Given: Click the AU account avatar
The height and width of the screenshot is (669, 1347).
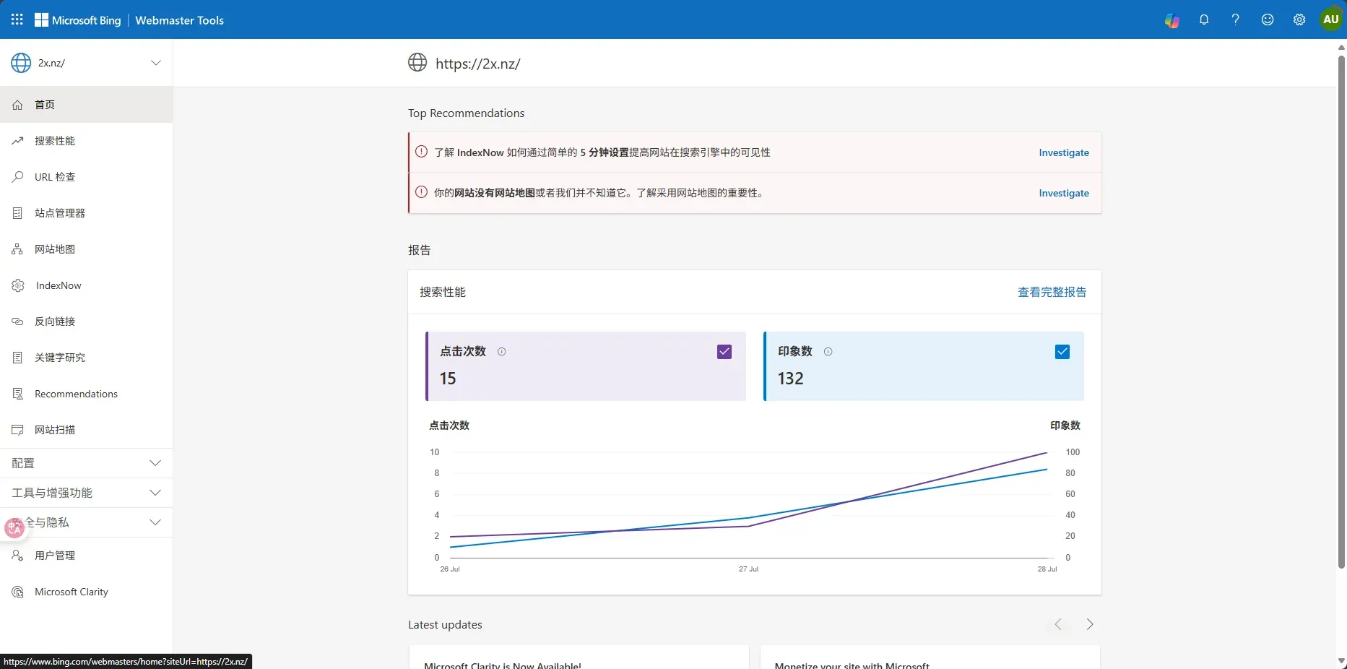Looking at the screenshot, I should [x=1331, y=20].
